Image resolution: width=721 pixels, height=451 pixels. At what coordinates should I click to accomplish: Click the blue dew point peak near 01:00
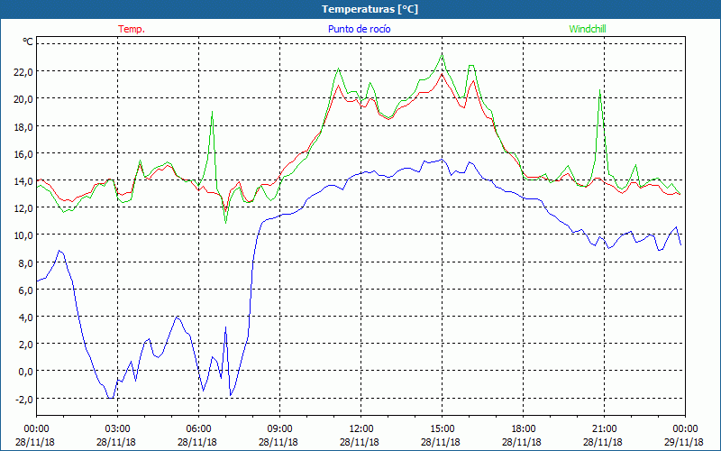[x=59, y=251]
